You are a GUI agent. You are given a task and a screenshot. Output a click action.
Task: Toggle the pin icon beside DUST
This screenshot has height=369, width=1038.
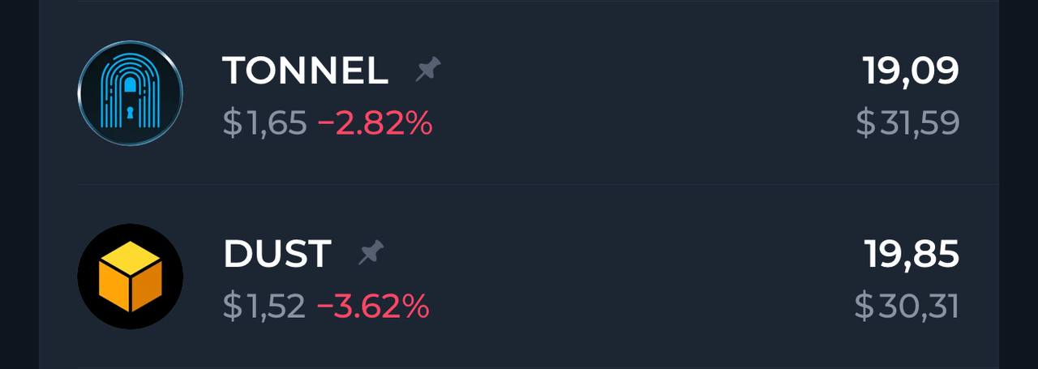[371, 254]
